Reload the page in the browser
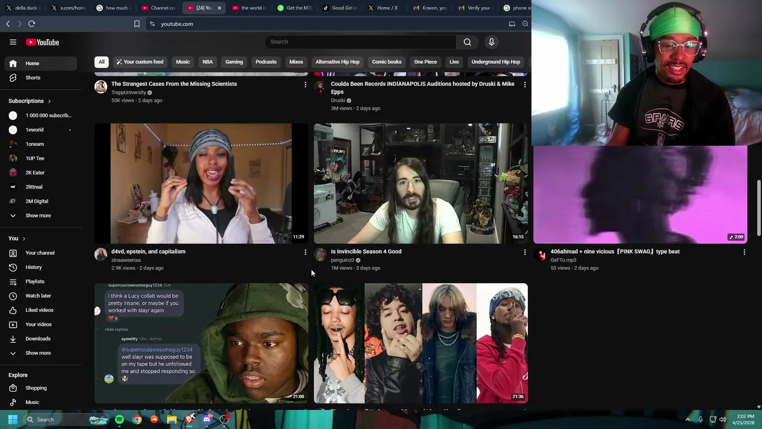The height and width of the screenshot is (429, 762). pyautogui.click(x=32, y=24)
